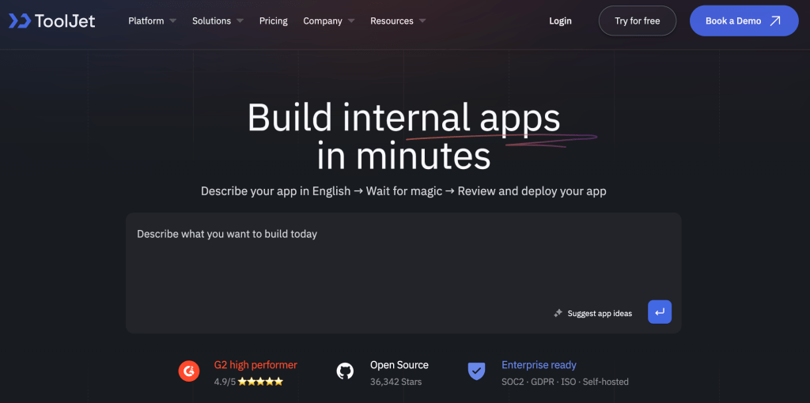
Task: Click Suggest app ideas
Action: pos(600,313)
